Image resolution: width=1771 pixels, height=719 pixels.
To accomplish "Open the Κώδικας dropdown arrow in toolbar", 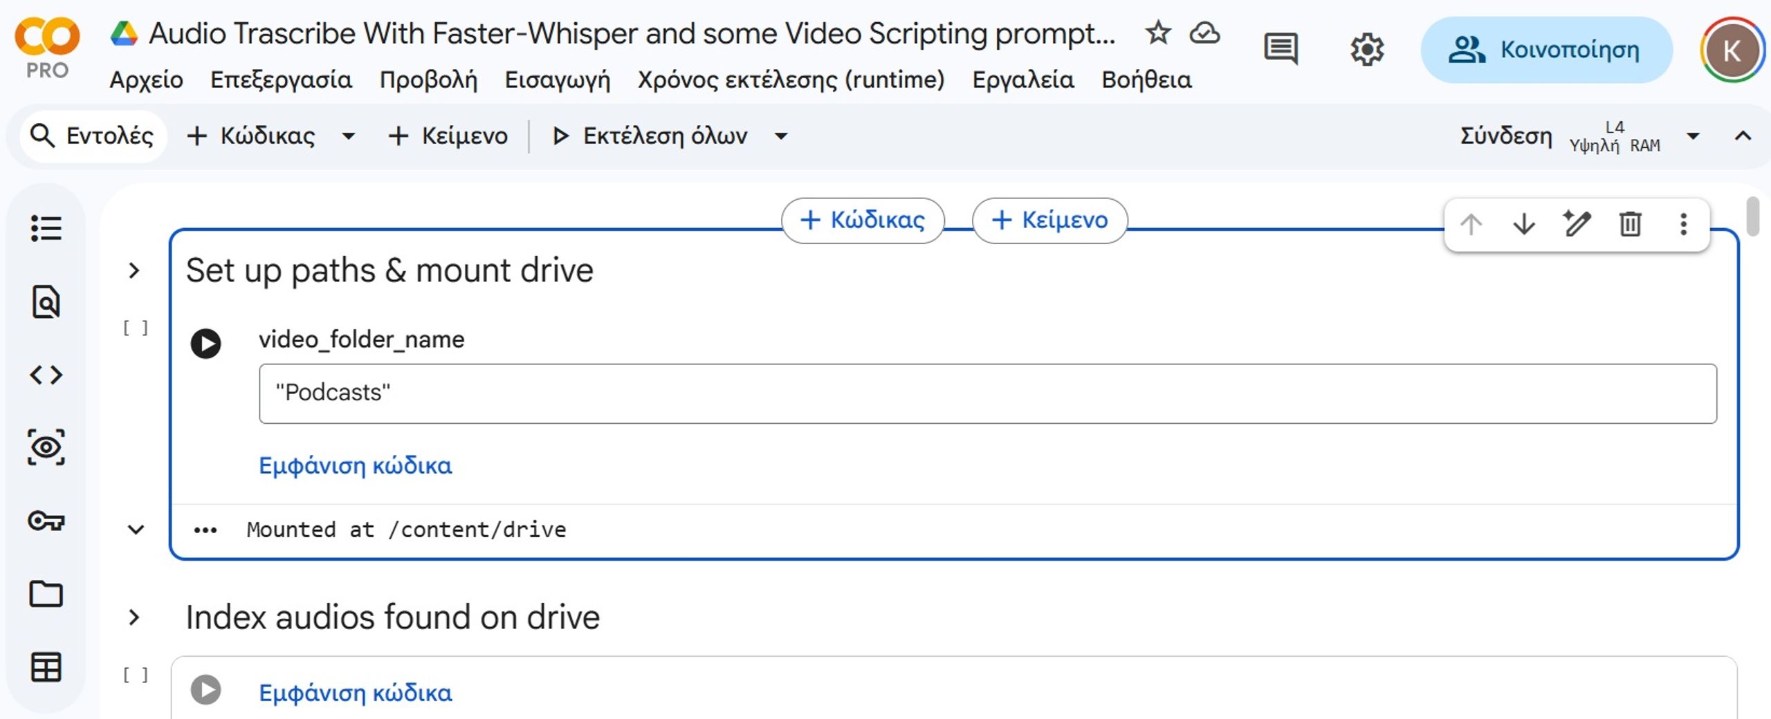I will click(x=349, y=136).
